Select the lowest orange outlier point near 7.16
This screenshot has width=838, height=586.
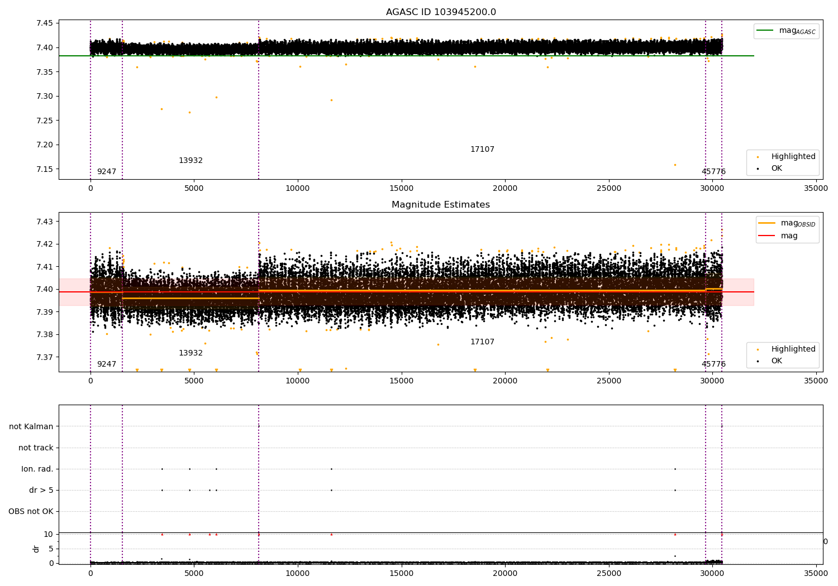coord(675,165)
